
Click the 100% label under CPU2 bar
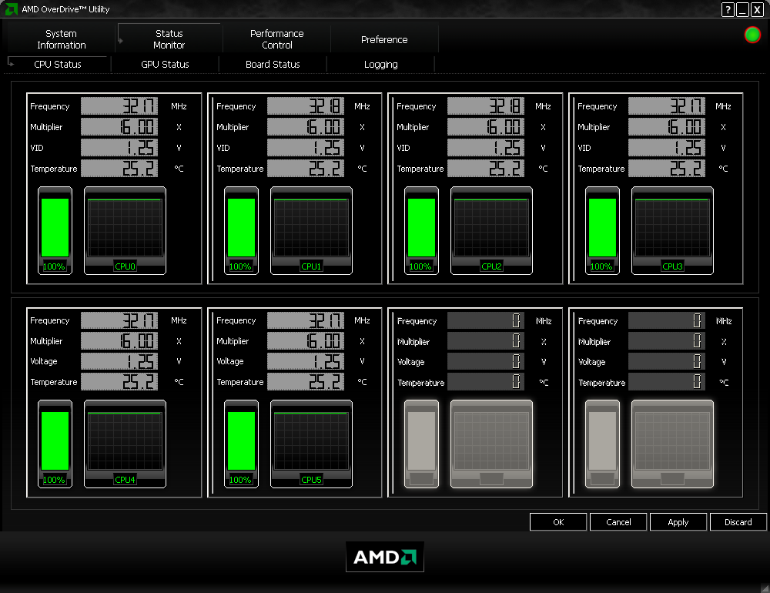click(420, 266)
